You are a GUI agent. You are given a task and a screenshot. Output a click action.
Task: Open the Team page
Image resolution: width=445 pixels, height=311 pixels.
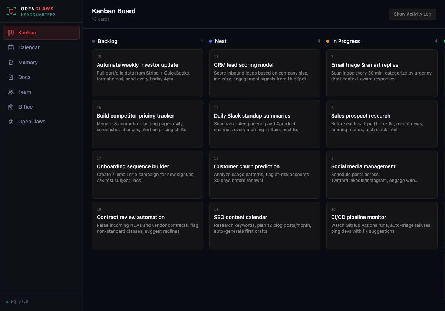[x=41, y=92]
